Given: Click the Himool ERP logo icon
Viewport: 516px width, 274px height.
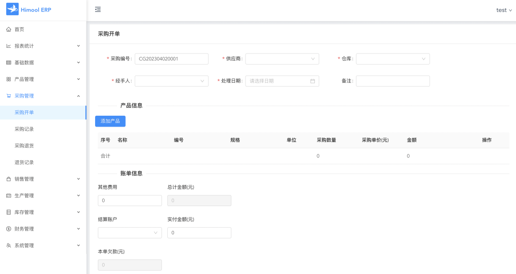Looking at the screenshot, I should [x=12, y=9].
